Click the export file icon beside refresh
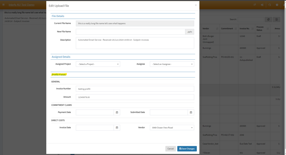The image size is (286, 155). point(277,20)
